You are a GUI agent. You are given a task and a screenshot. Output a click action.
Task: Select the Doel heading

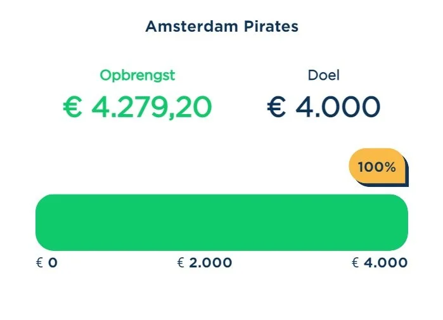(323, 75)
